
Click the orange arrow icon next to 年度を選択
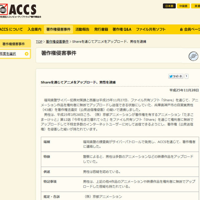pos(27,54)
